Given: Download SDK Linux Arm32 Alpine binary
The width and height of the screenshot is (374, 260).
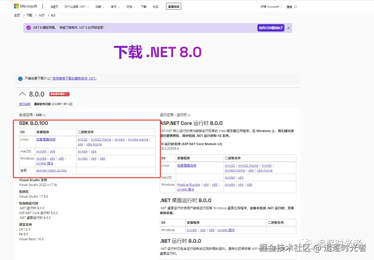Looking at the screenshot, I should (101, 139).
